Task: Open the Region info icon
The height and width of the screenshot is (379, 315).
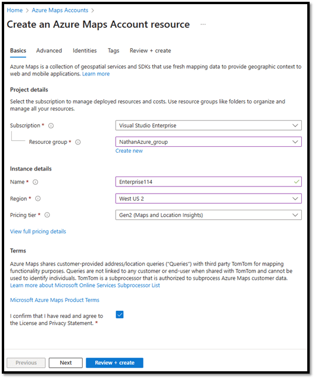Action: coord(38,198)
